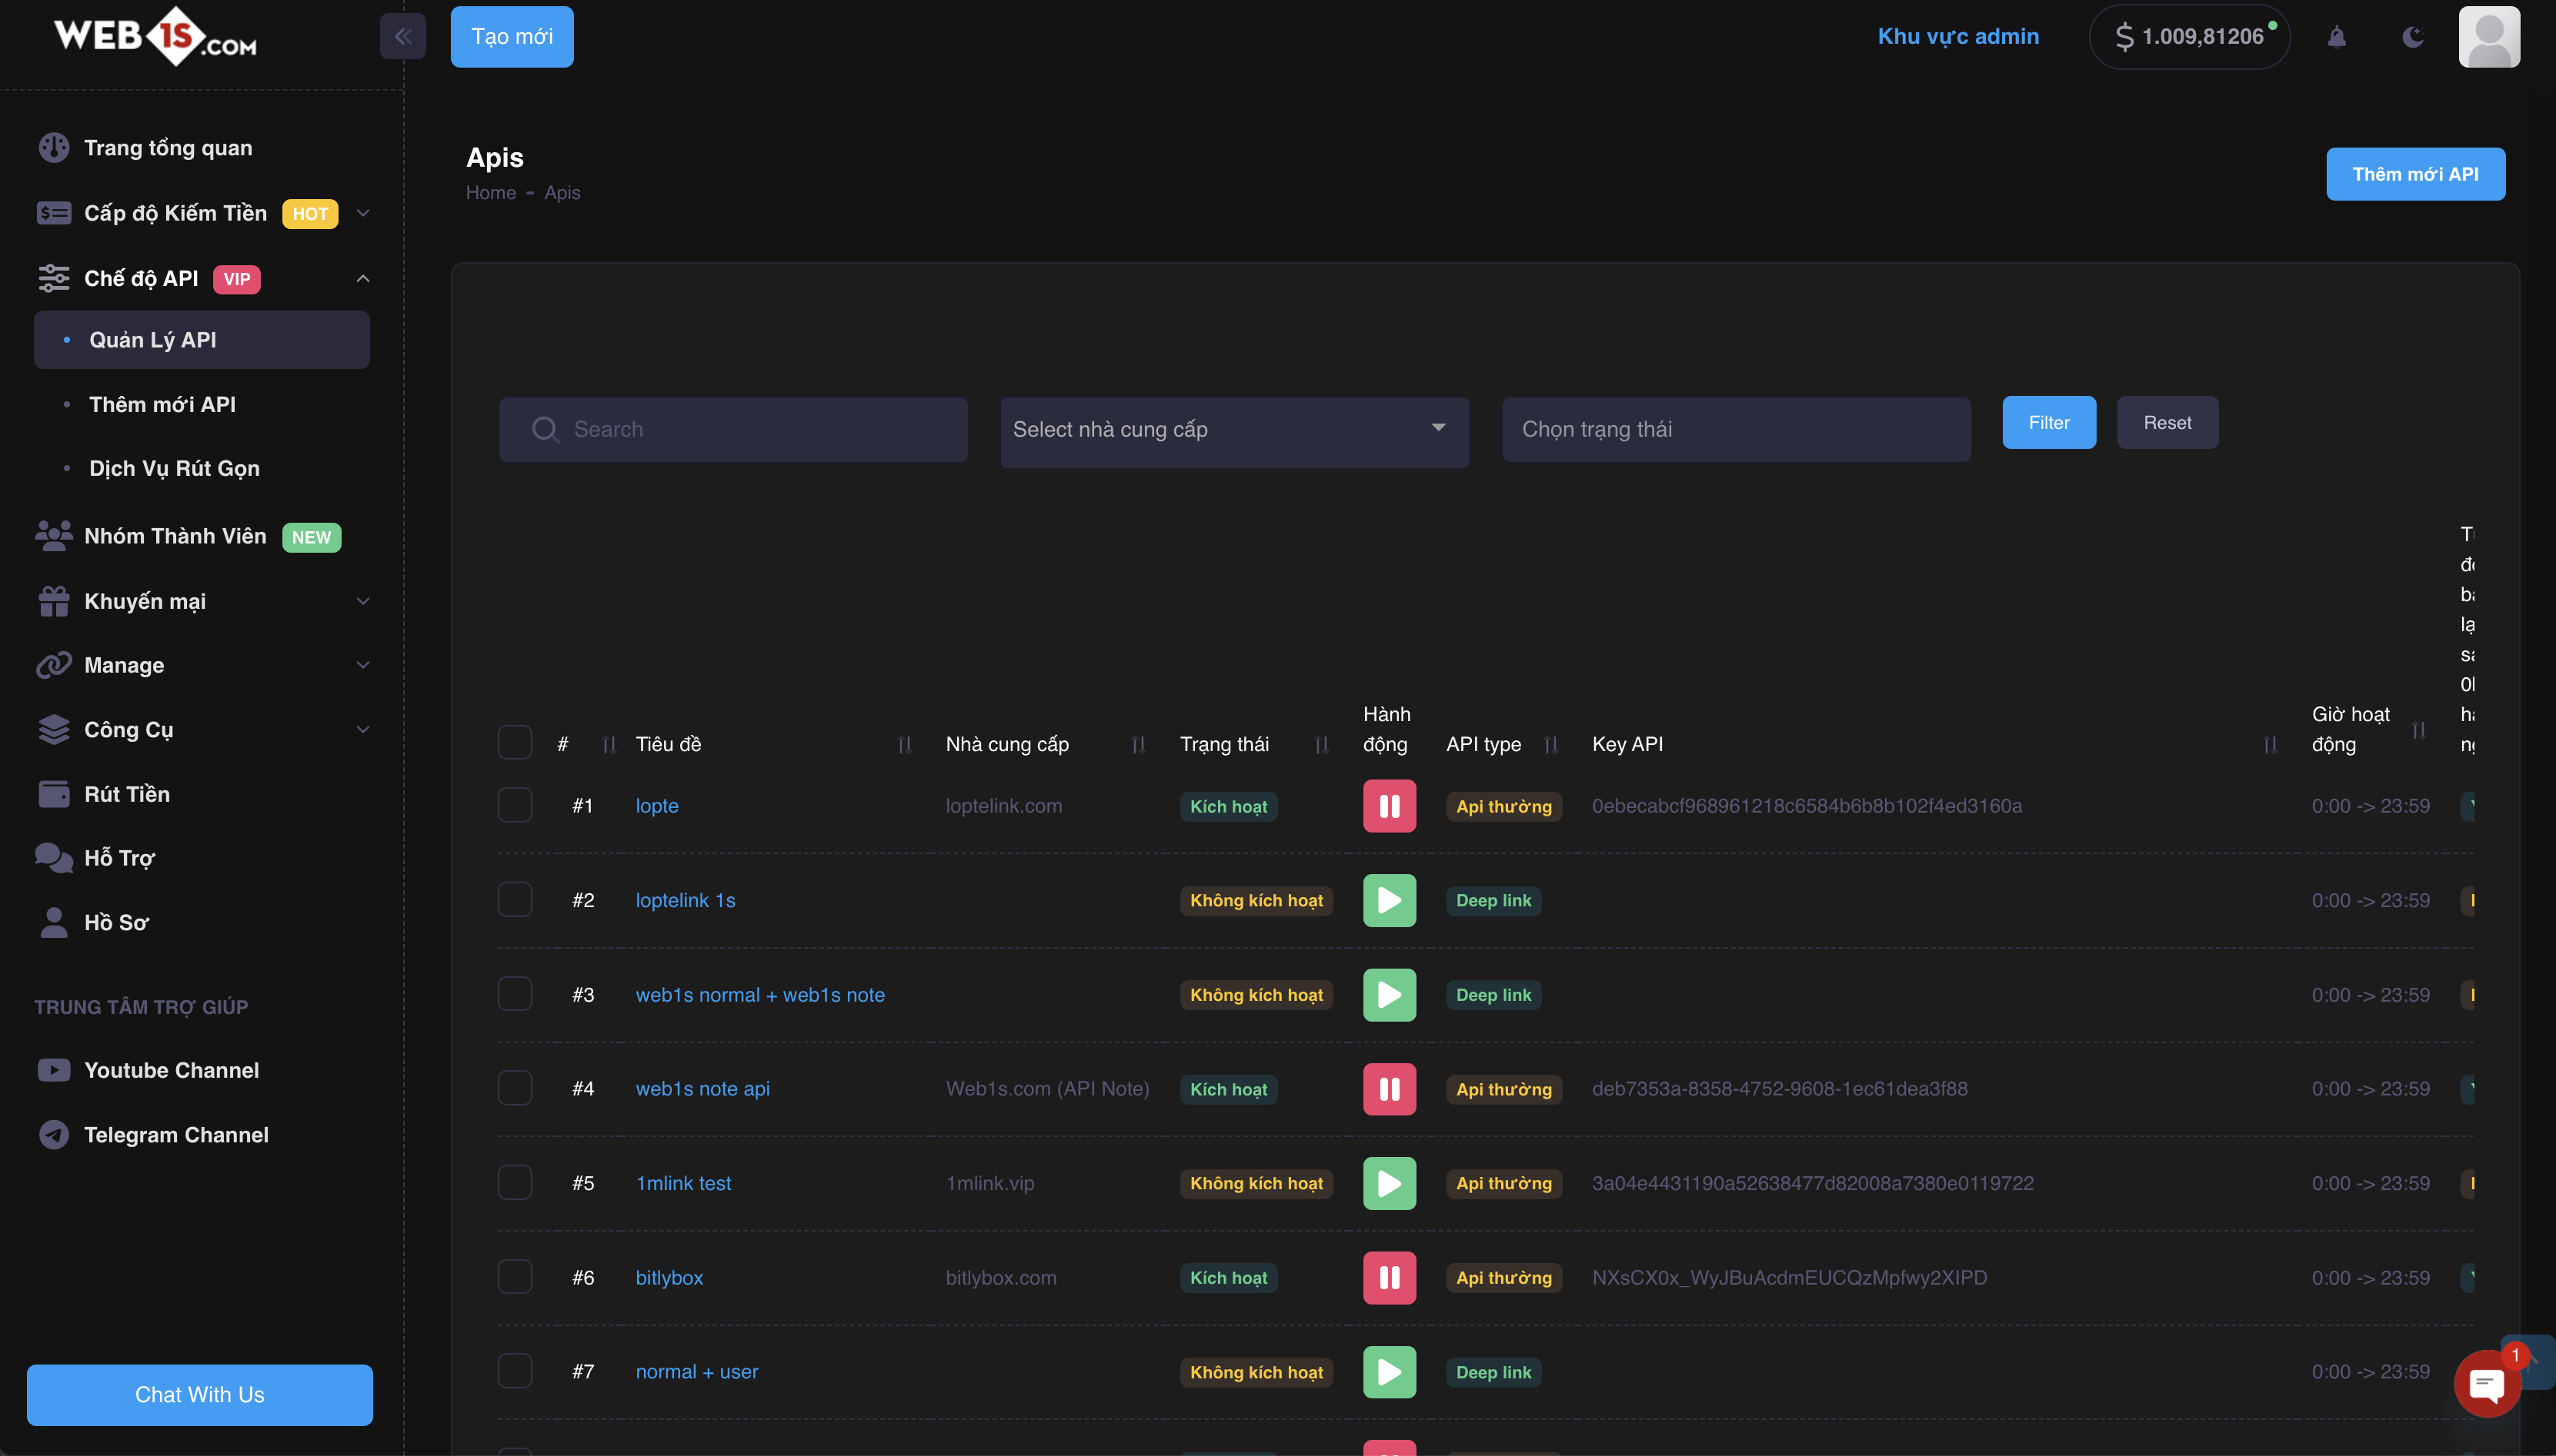Toggle dark mode via the moon icon

pos(2413,37)
